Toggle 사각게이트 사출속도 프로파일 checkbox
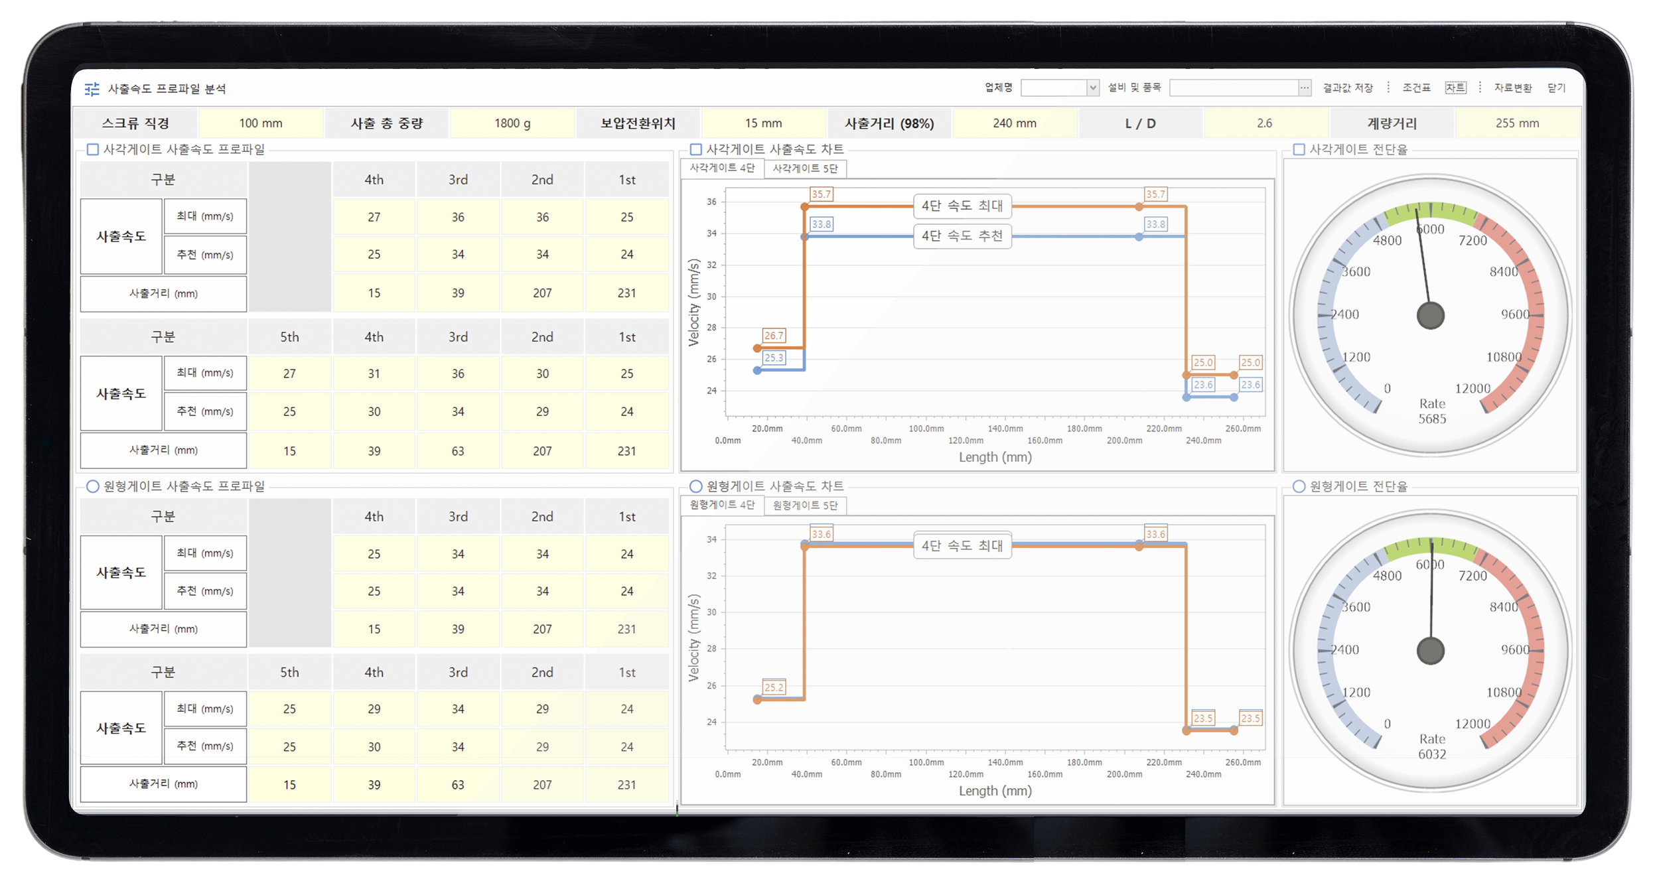 coord(93,149)
